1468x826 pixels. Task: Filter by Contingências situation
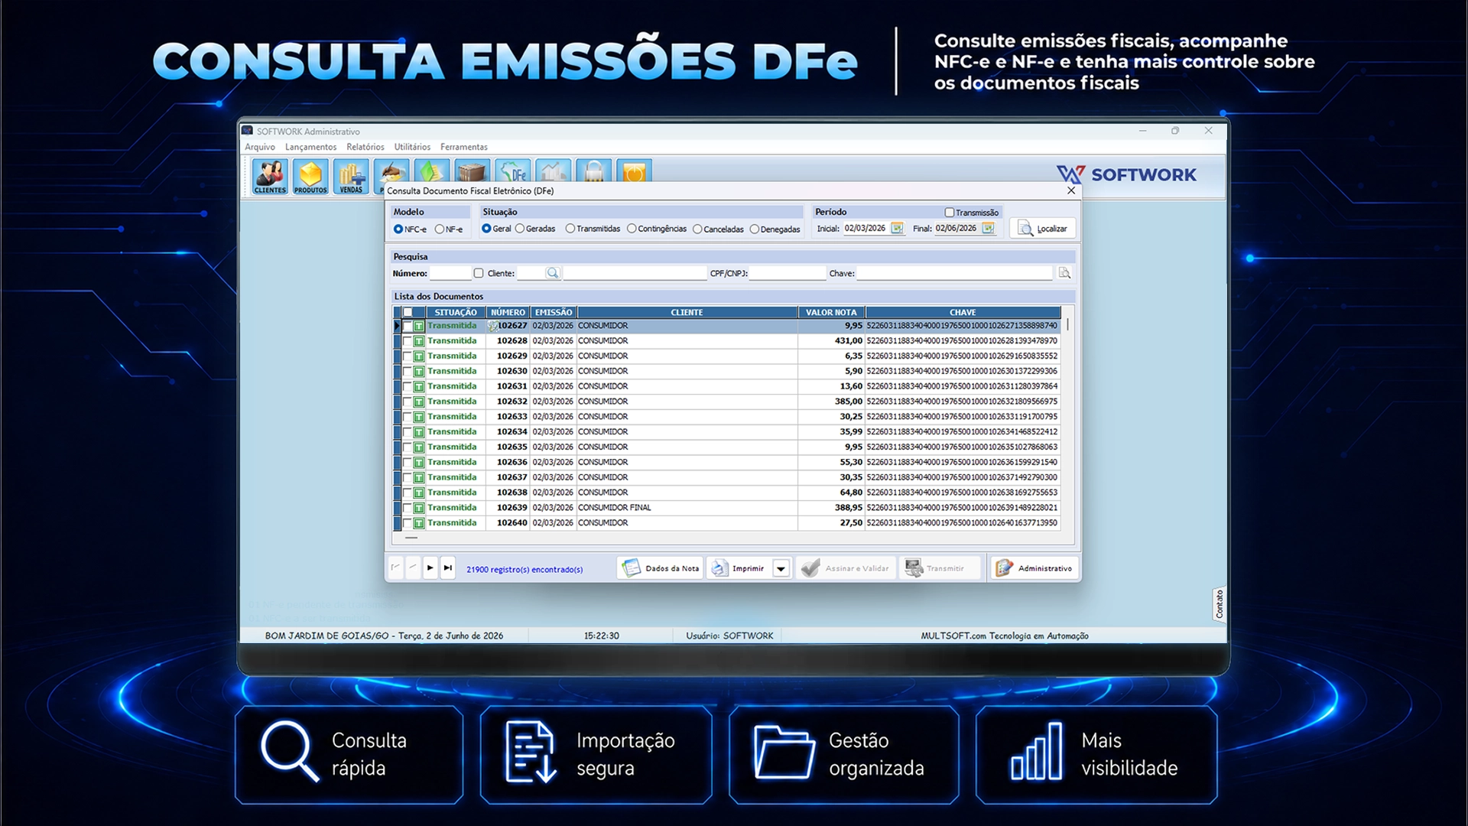[x=657, y=229]
